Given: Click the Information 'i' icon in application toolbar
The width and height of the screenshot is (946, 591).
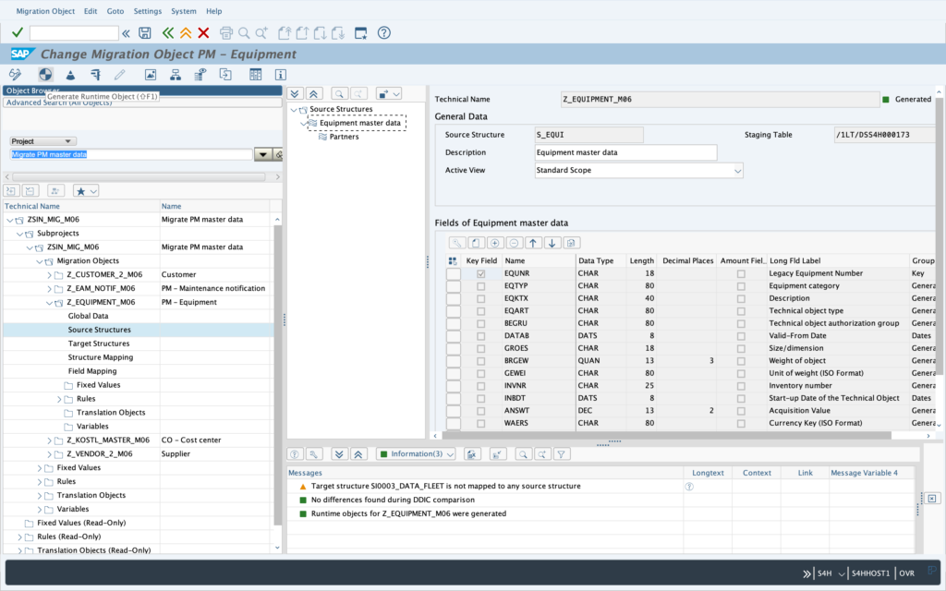Looking at the screenshot, I should pos(280,75).
